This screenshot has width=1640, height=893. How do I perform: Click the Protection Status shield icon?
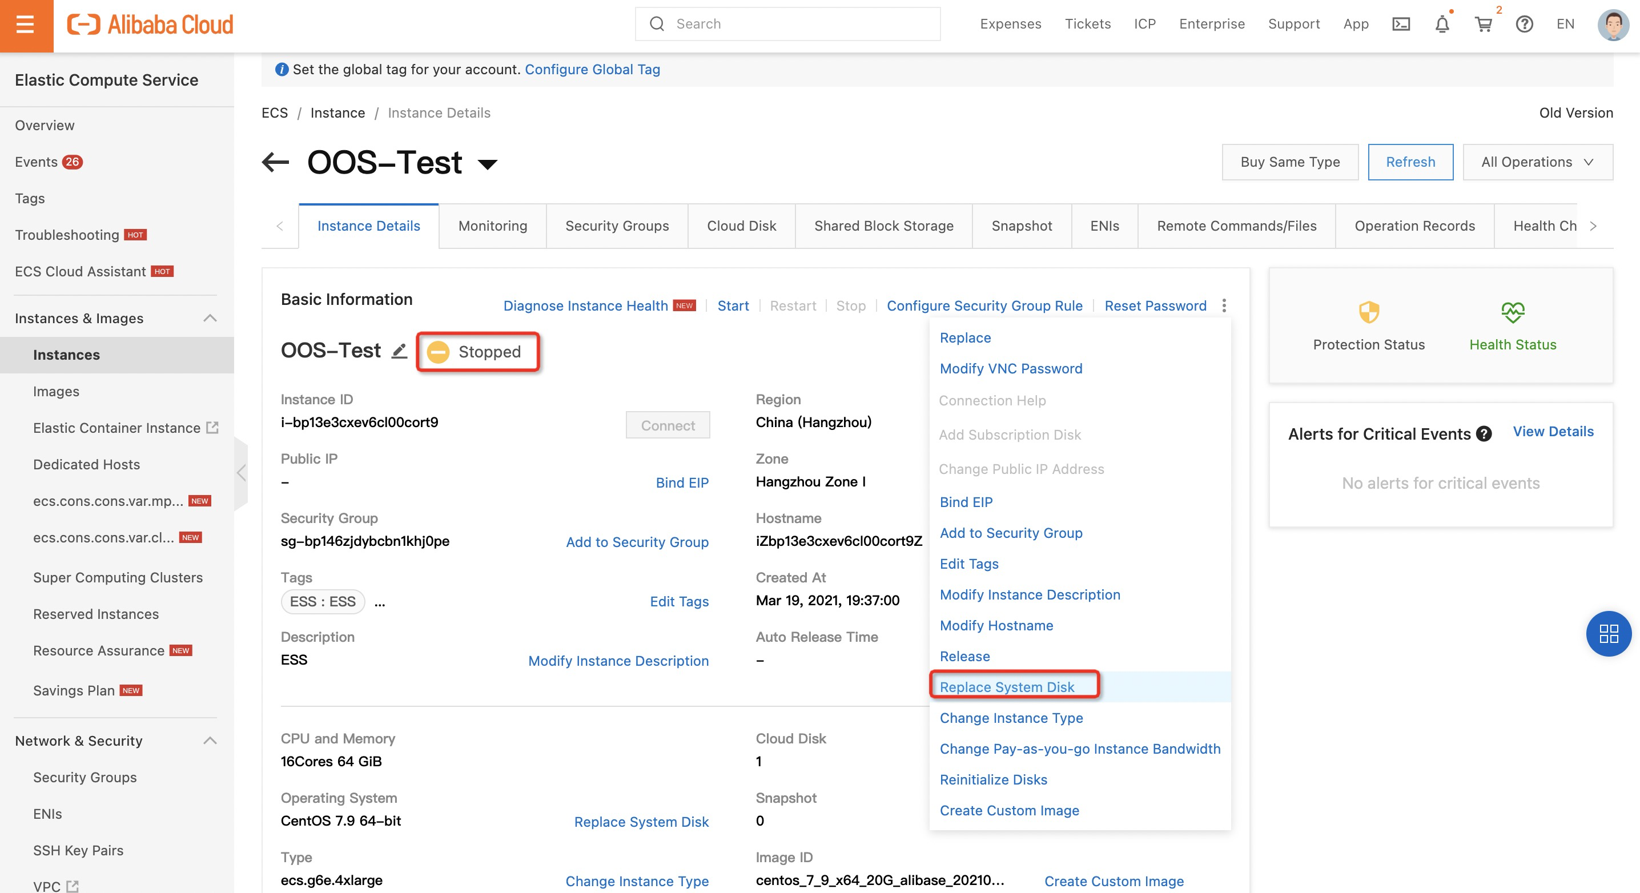coord(1369,312)
